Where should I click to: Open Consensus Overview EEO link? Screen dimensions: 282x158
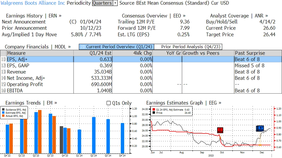[x=154, y=16]
